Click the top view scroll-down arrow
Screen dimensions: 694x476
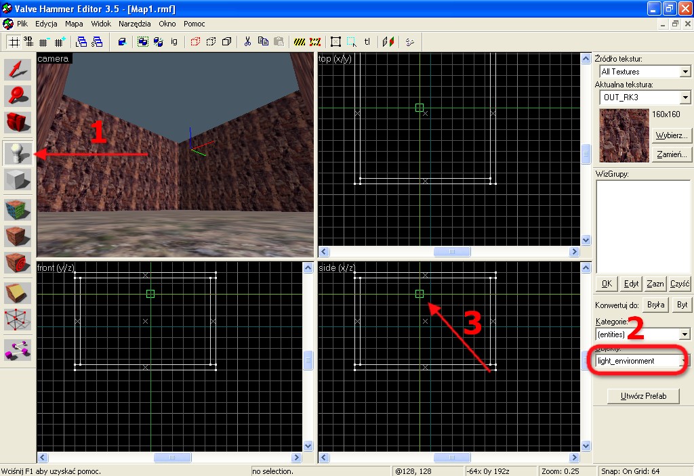(586, 240)
